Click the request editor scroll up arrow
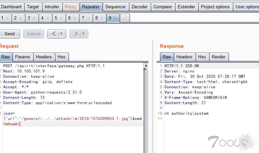 (x=146, y=66)
